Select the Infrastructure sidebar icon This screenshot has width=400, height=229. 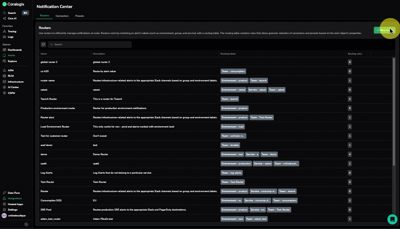pyautogui.click(x=4, y=82)
